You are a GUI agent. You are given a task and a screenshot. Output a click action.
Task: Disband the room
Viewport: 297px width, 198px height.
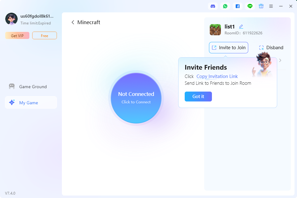point(271,48)
